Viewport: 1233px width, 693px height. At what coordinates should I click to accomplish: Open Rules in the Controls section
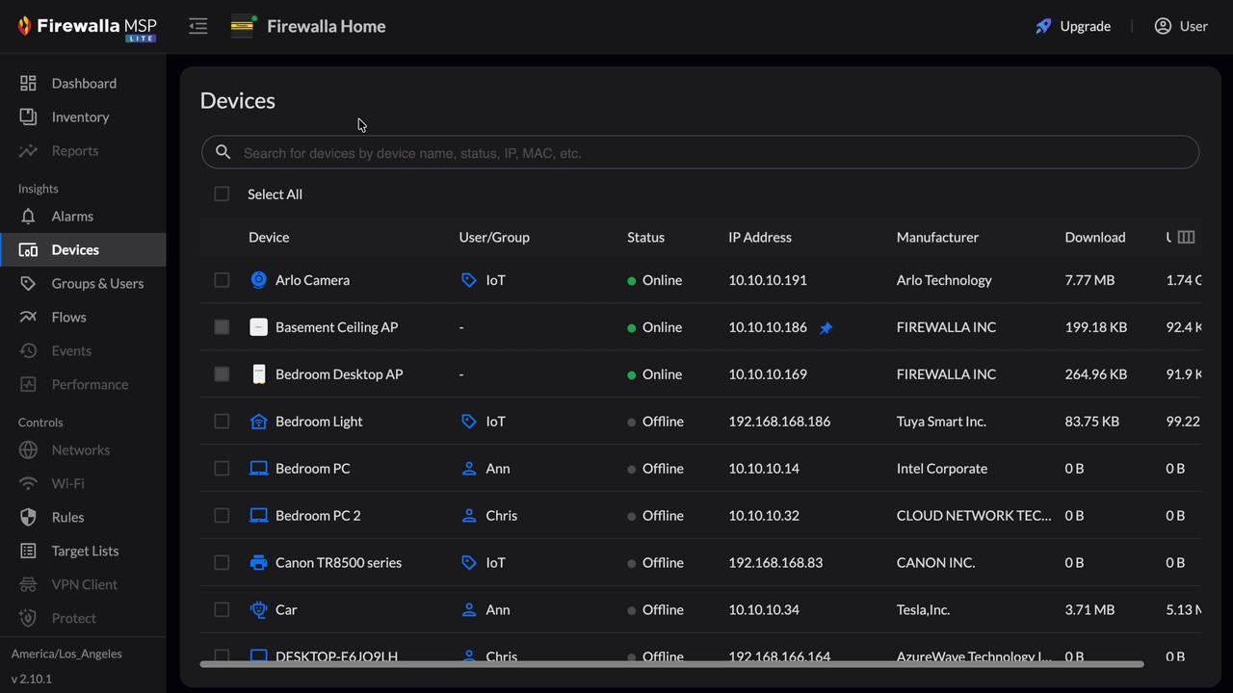[x=67, y=517]
